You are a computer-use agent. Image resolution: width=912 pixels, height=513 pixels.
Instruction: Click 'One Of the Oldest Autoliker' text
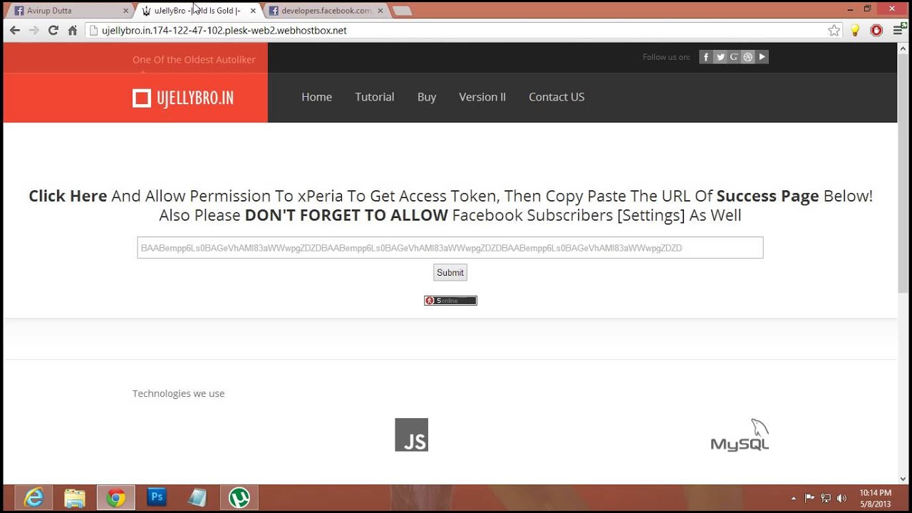pos(194,60)
